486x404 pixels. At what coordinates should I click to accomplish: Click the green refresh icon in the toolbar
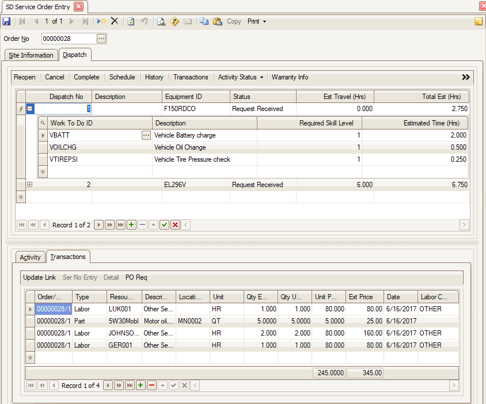pyautogui.click(x=131, y=21)
